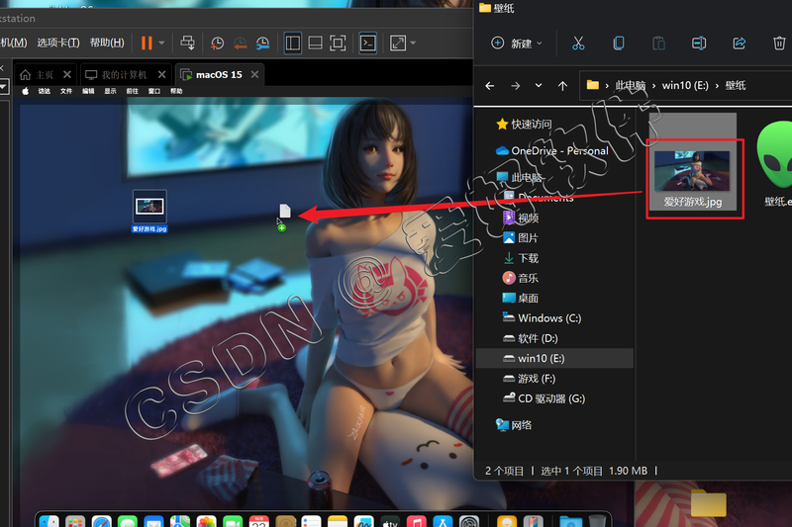The image size is (792, 527).
Task: Open the macOS 窗口 menu
Action: click(154, 91)
